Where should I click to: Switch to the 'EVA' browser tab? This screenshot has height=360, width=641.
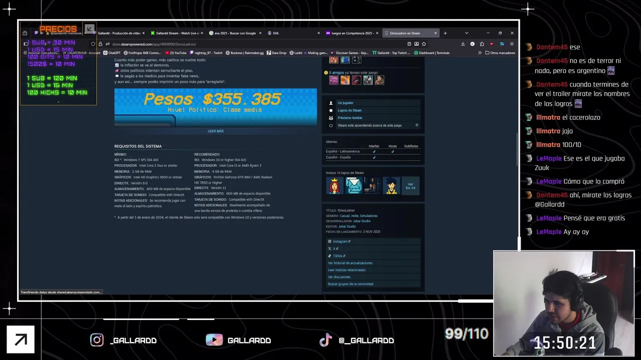click(x=293, y=33)
